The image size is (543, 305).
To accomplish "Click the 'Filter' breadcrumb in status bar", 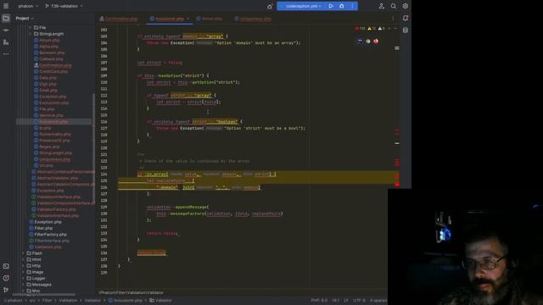I will pos(48,301).
